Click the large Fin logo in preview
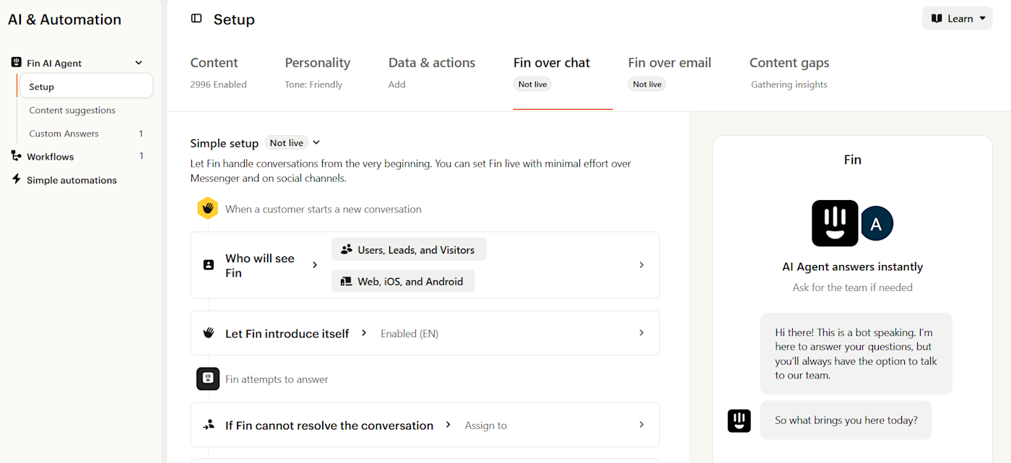The width and height of the screenshot is (1011, 463). 835,223
